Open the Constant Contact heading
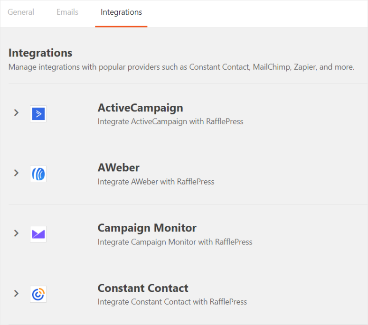Viewport: 368px width, 325px height. 143,288
